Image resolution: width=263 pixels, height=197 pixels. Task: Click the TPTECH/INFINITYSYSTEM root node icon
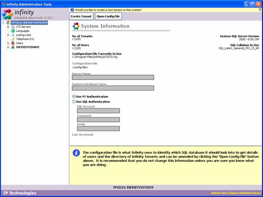(x=8, y=23)
